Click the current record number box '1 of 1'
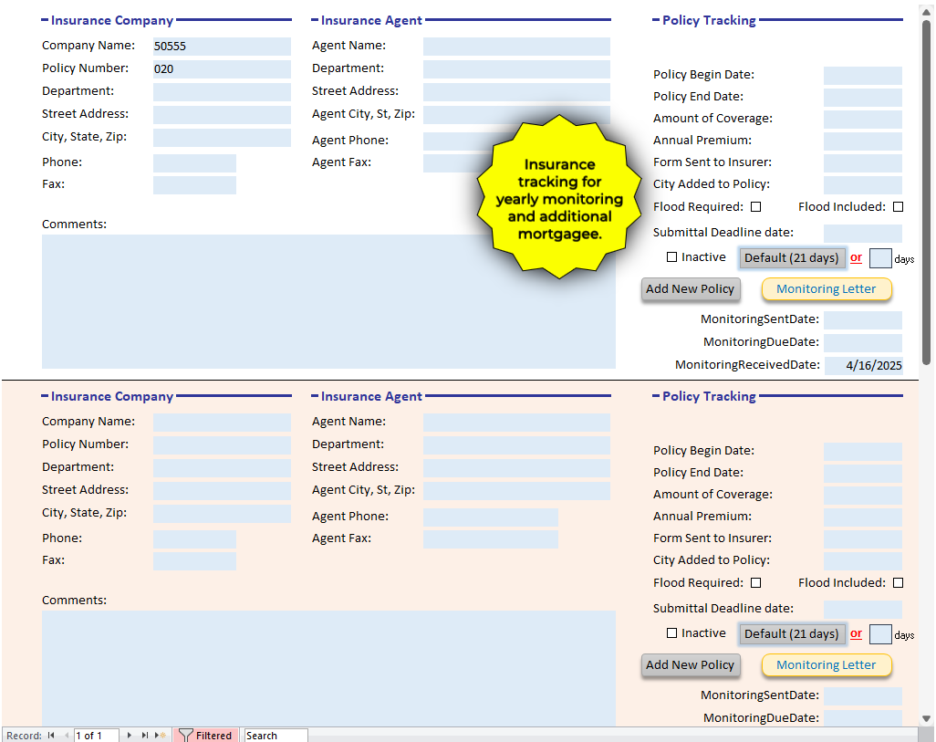 click(96, 736)
